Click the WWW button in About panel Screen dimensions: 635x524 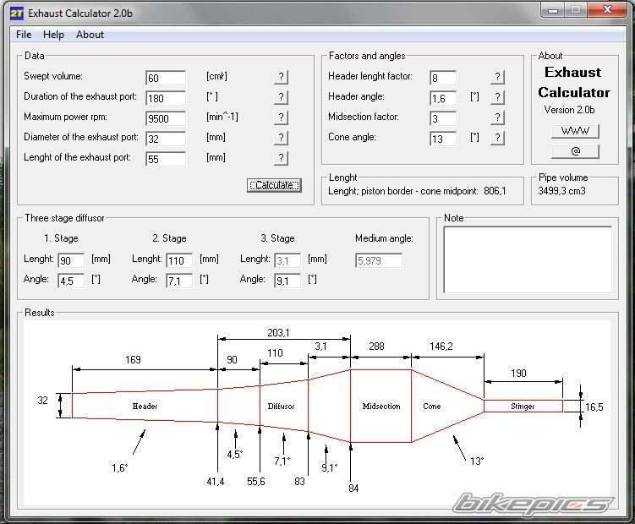575,131
